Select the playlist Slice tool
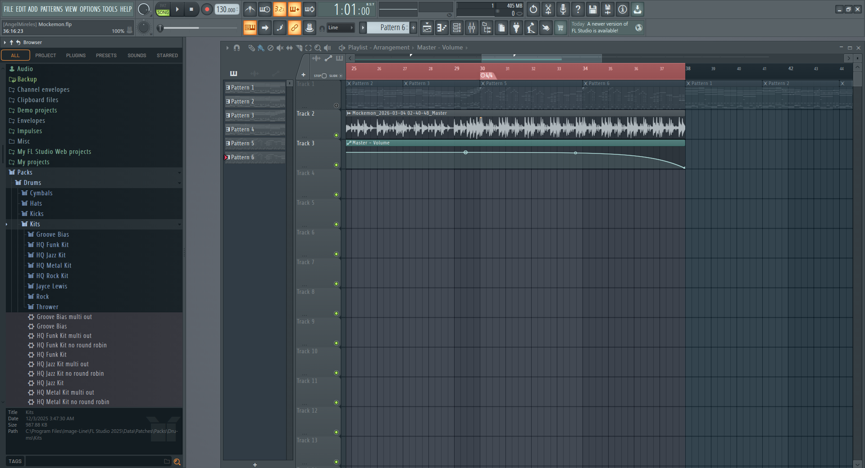 click(299, 48)
